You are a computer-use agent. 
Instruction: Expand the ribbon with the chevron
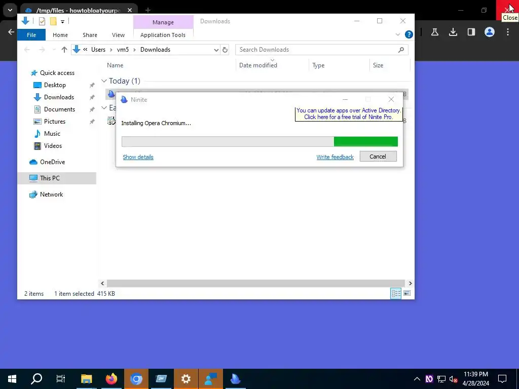[x=397, y=34]
